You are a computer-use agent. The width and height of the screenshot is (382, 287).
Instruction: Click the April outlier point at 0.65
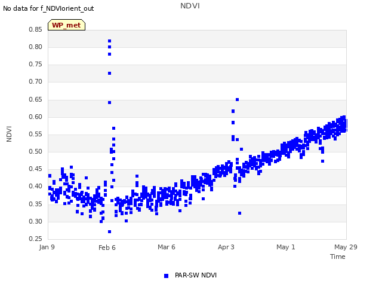(238, 100)
